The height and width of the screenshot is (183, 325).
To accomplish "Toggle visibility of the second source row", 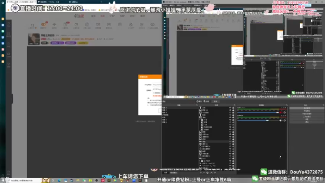I will (x=230, y=110).
